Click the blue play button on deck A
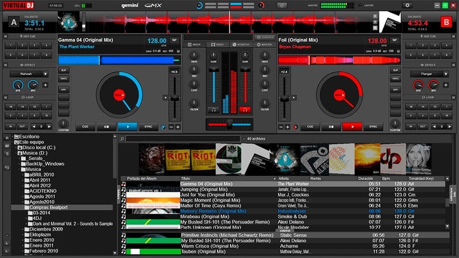 (127, 127)
